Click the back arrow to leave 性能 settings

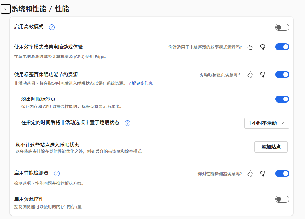pos(6,8)
